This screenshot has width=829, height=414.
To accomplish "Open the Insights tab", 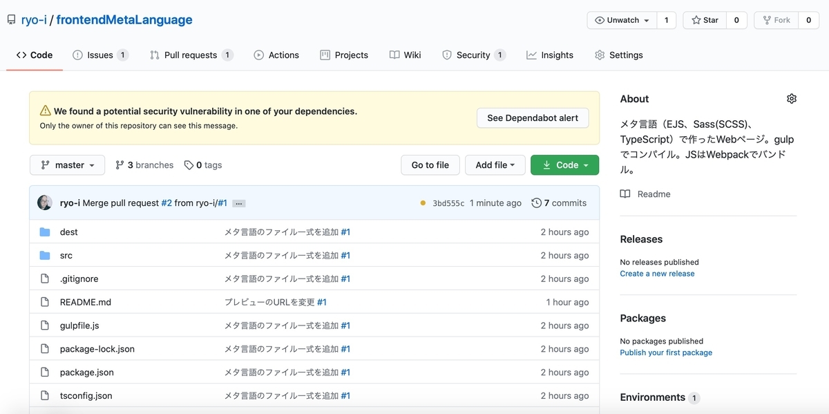I will pyautogui.click(x=550, y=55).
